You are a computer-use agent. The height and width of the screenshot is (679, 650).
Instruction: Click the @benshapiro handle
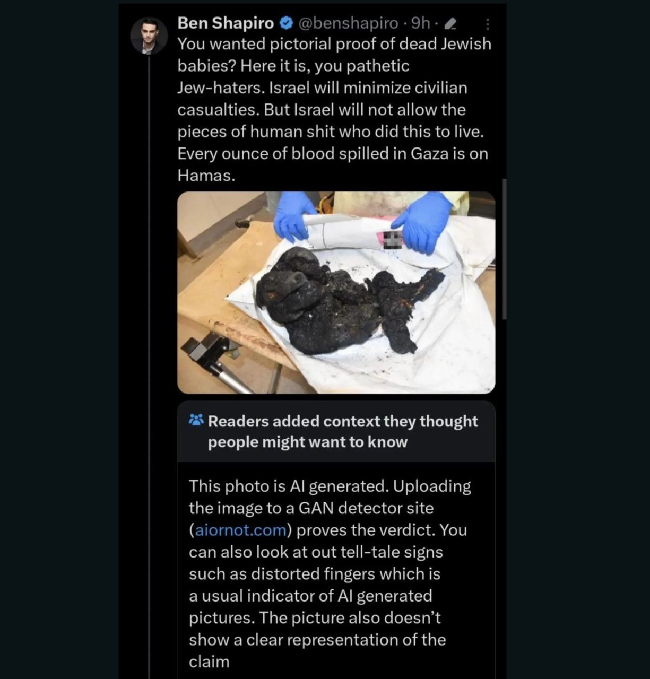348,23
